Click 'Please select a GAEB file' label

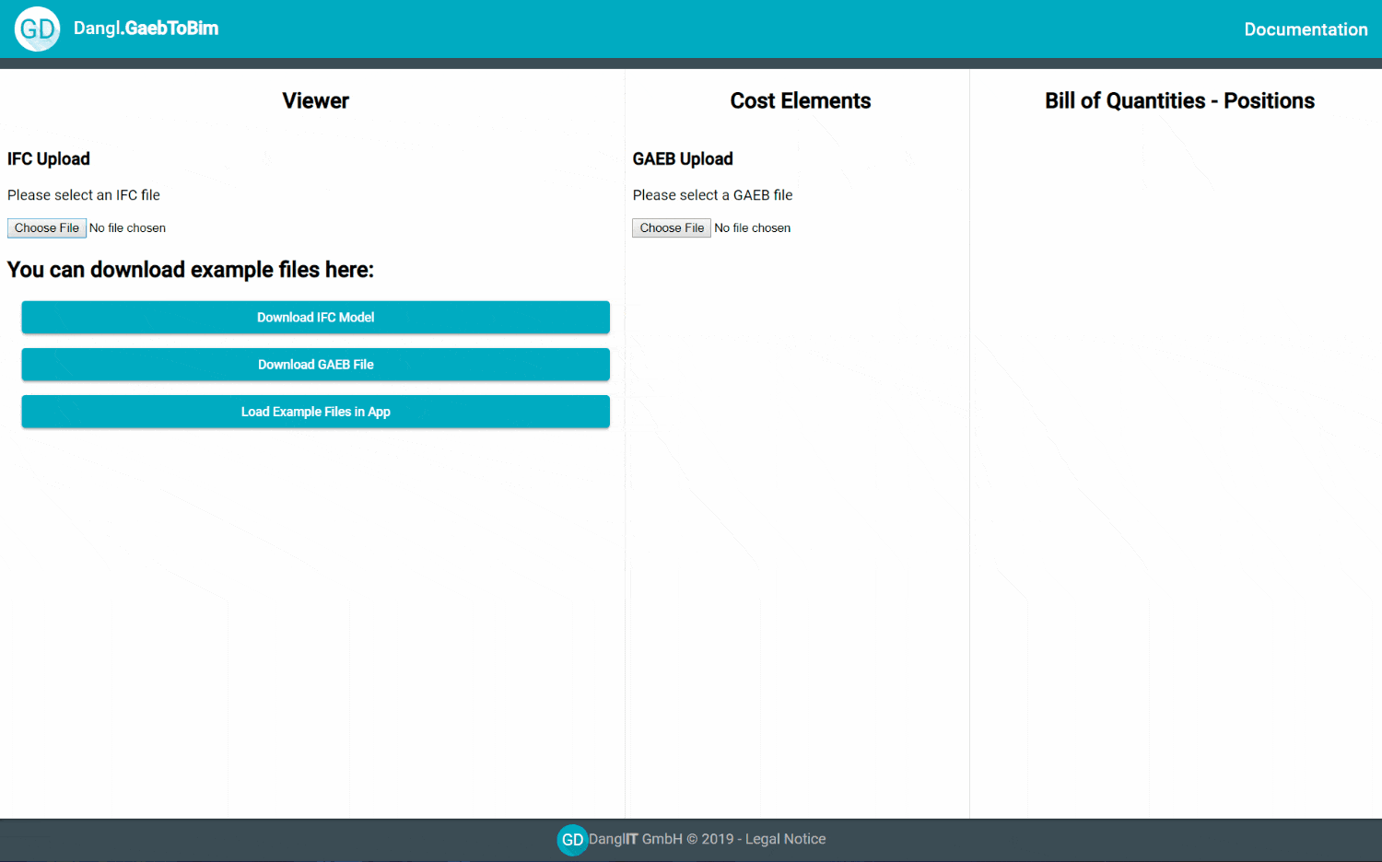(712, 195)
